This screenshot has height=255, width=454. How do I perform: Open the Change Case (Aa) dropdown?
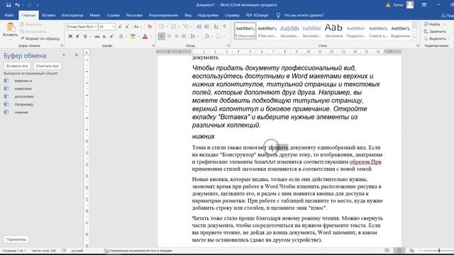[x=137, y=27]
